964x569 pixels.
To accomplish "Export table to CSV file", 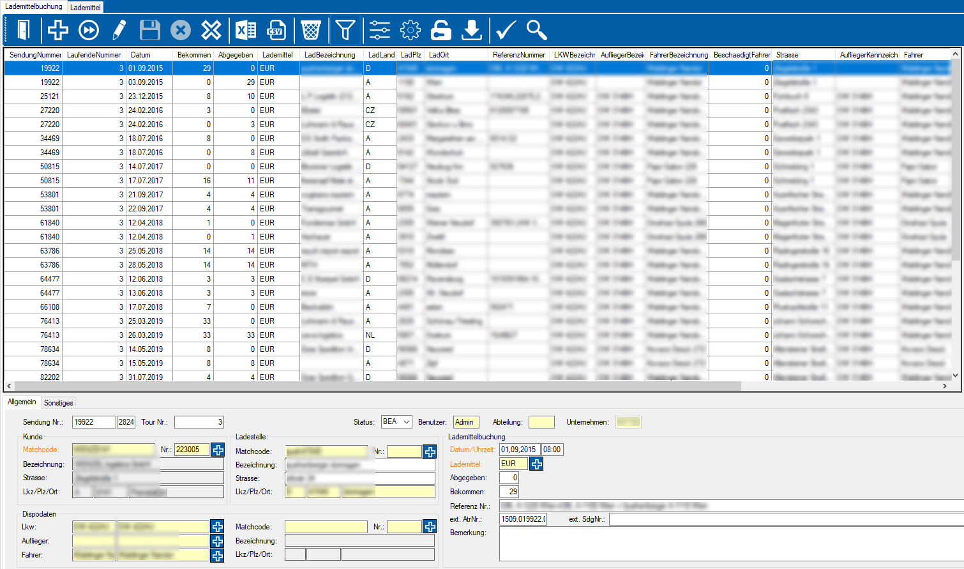I will pos(276,30).
